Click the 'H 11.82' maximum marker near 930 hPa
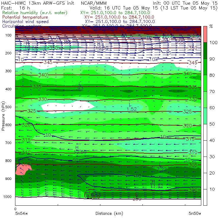This screenshot has width=219, height=219. point(157,184)
